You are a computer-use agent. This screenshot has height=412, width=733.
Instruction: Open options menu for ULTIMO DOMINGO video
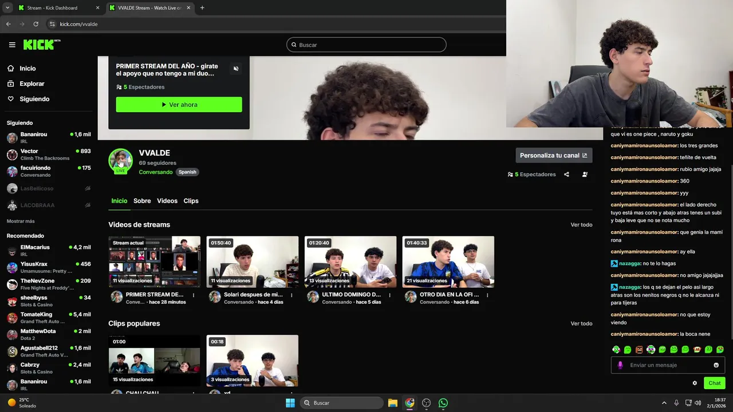389,295
